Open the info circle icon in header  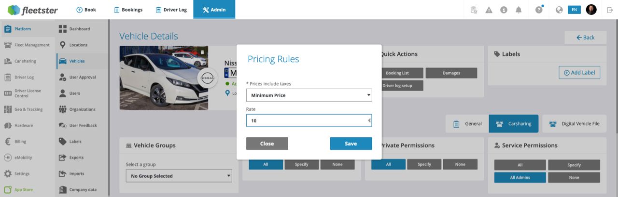click(x=504, y=10)
